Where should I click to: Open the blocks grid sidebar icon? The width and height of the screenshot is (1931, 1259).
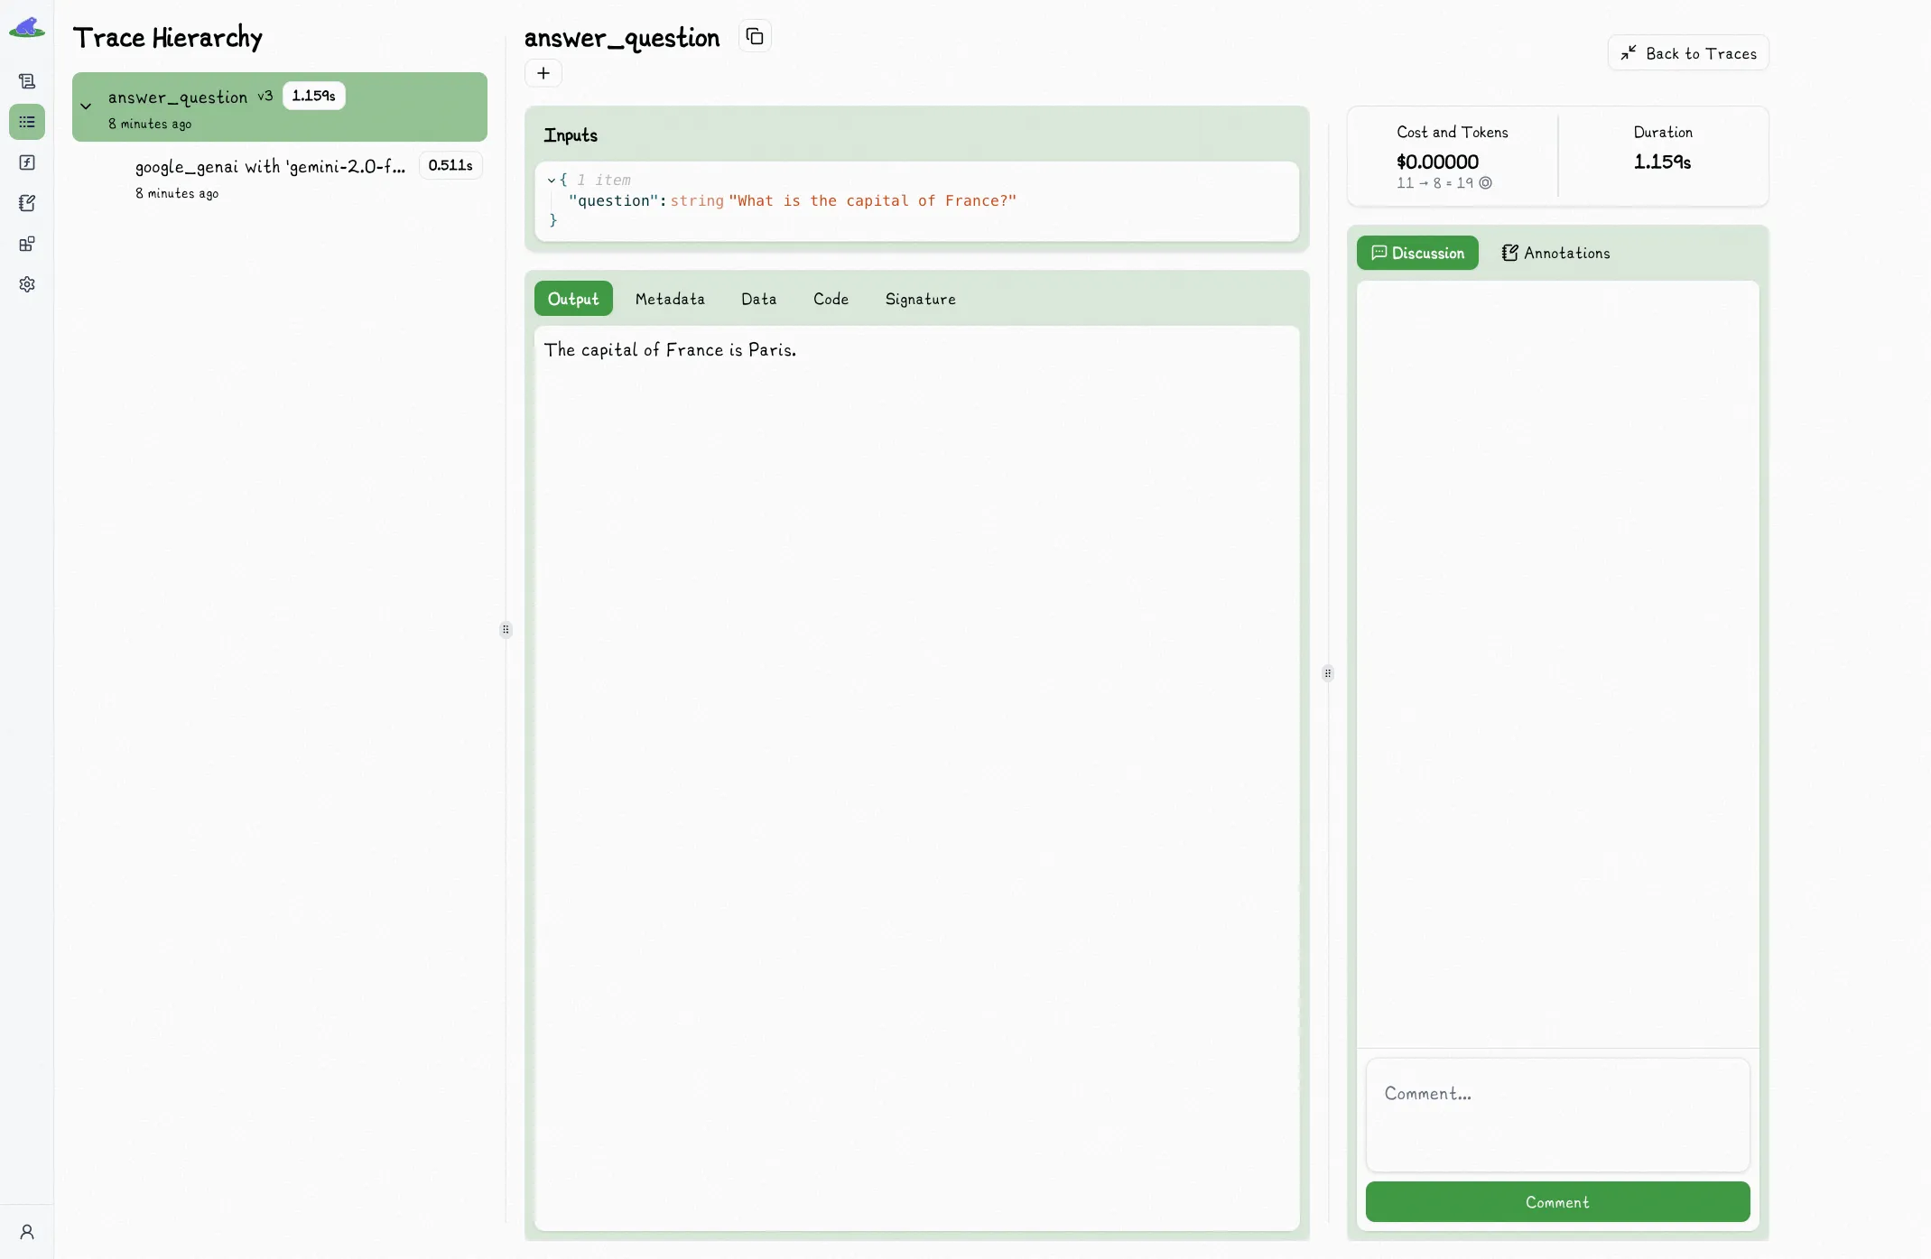click(x=27, y=244)
